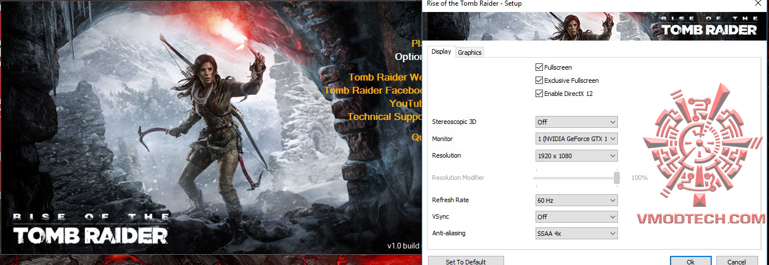Open the Anti-aliasing dropdown showing SSAA 4x
The height and width of the screenshot is (265, 769).
[576, 234]
